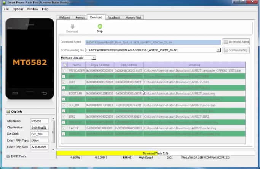Click the Download Flash 51% progress bar

coord(156,153)
